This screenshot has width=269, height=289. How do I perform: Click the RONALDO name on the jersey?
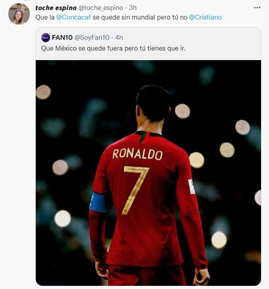(x=137, y=154)
